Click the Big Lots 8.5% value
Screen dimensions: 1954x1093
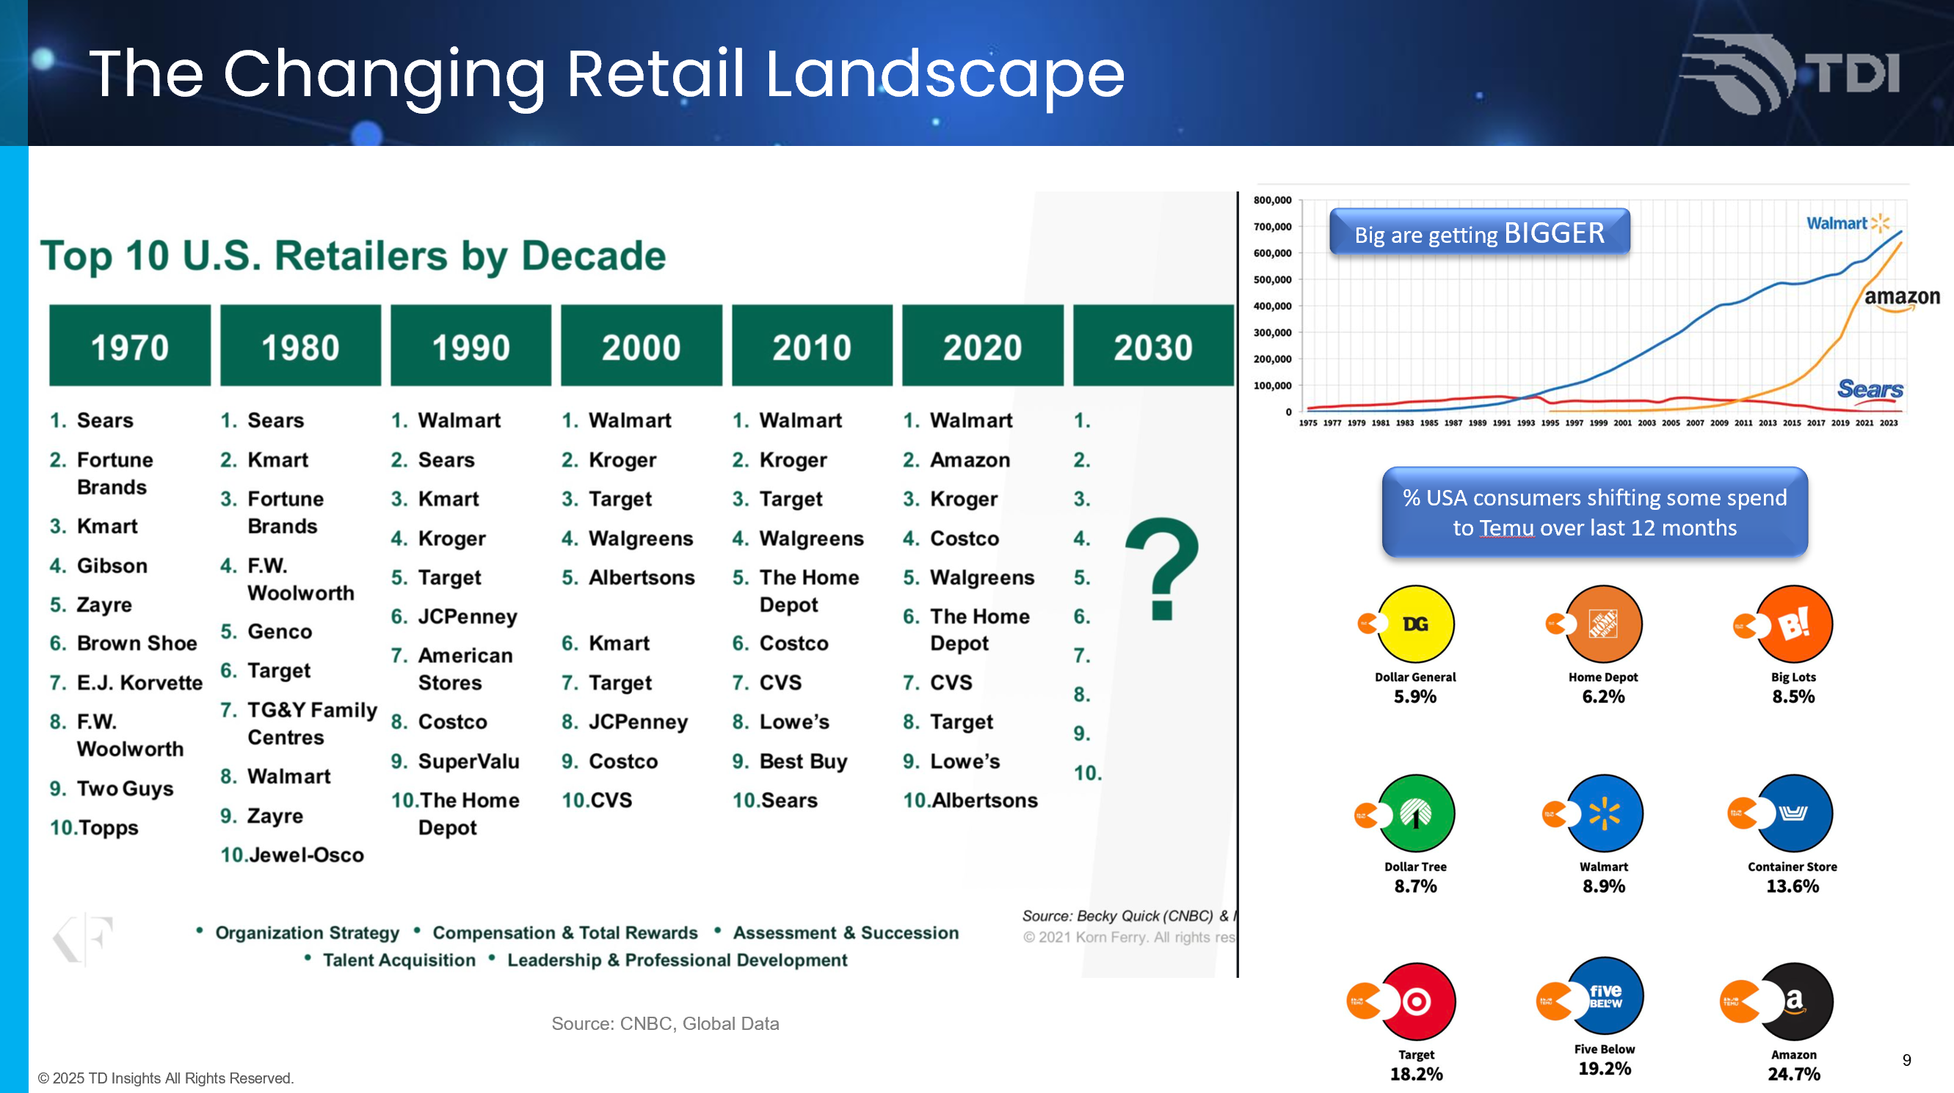pyautogui.click(x=1793, y=697)
